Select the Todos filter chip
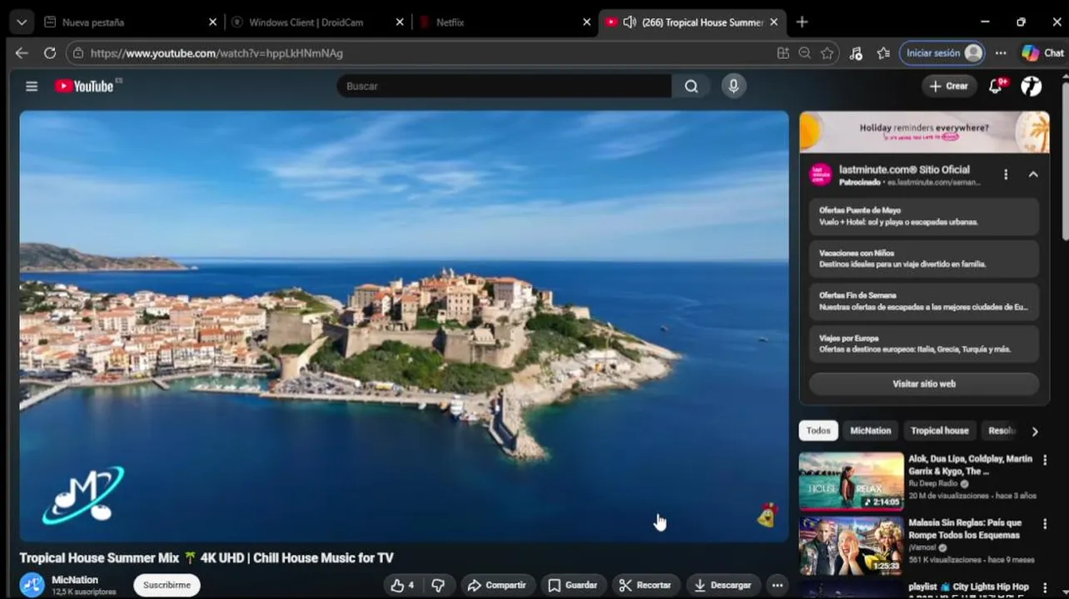The image size is (1069, 599). click(818, 430)
